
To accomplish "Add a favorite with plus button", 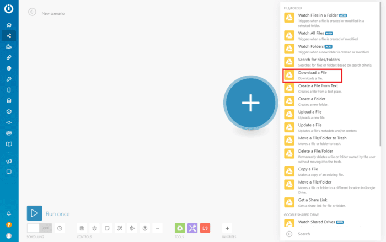I will pos(227,228).
